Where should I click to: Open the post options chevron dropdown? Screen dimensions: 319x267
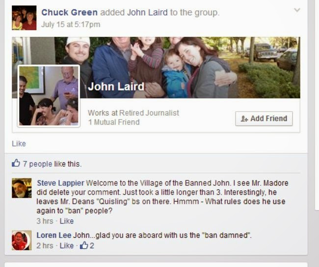click(297, 10)
